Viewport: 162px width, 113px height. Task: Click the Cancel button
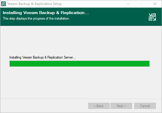click(x=145, y=106)
